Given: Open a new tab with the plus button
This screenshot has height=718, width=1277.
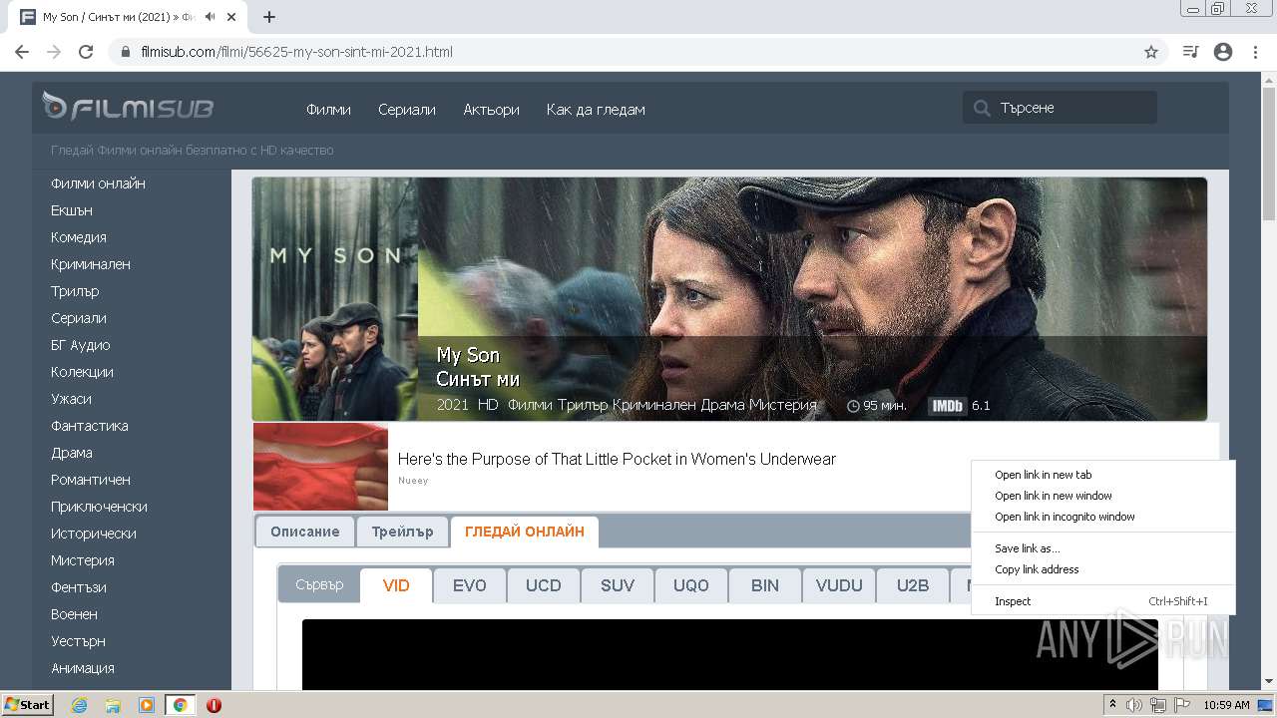Looking at the screenshot, I should (x=268, y=17).
